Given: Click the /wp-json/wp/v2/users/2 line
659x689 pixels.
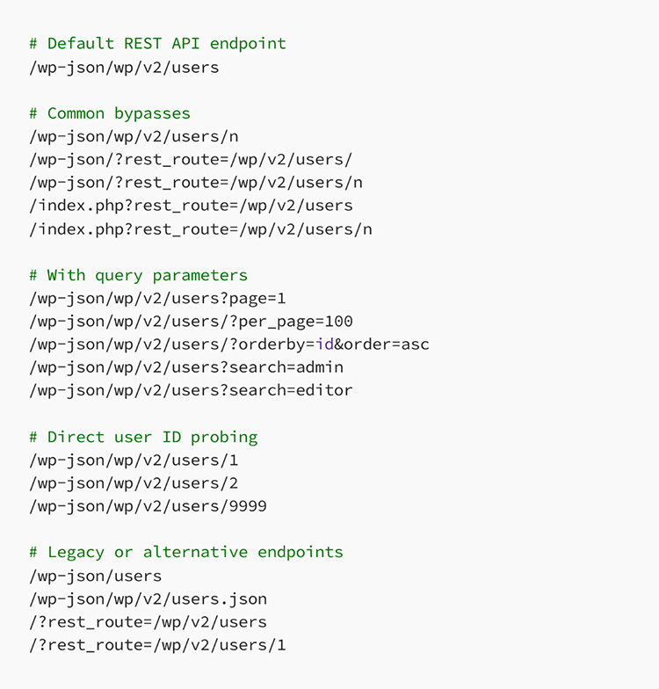Looking at the screenshot, I should 134,482.
